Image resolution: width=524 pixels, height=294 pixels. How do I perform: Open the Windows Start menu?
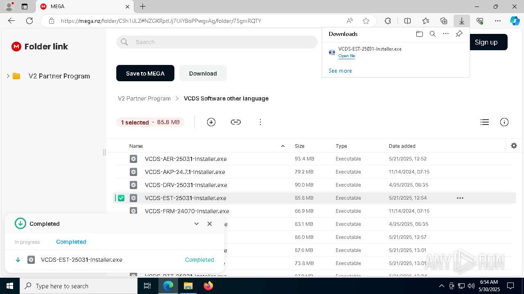tap(10, 286)
